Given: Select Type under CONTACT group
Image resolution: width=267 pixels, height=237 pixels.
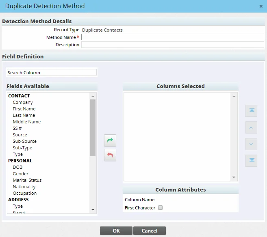Looking at the screenshot, I should click(x=18, y=154).
